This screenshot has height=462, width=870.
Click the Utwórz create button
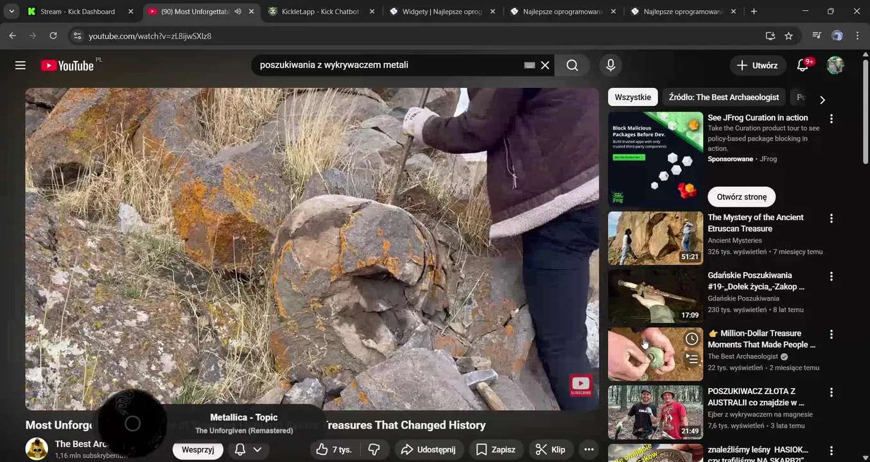[x=757, y=65]
